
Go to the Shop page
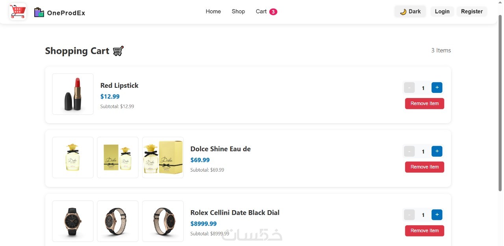click(x=238, y=11)
